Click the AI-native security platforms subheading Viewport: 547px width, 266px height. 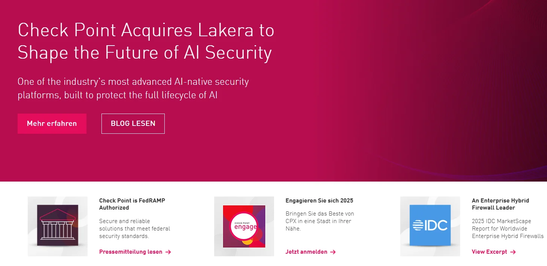click(x=133, y=88)
